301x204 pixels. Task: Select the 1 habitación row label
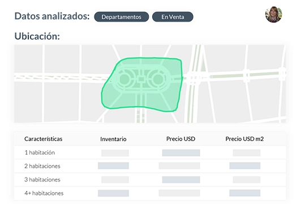pyautogui.click(x=40, y=152)
